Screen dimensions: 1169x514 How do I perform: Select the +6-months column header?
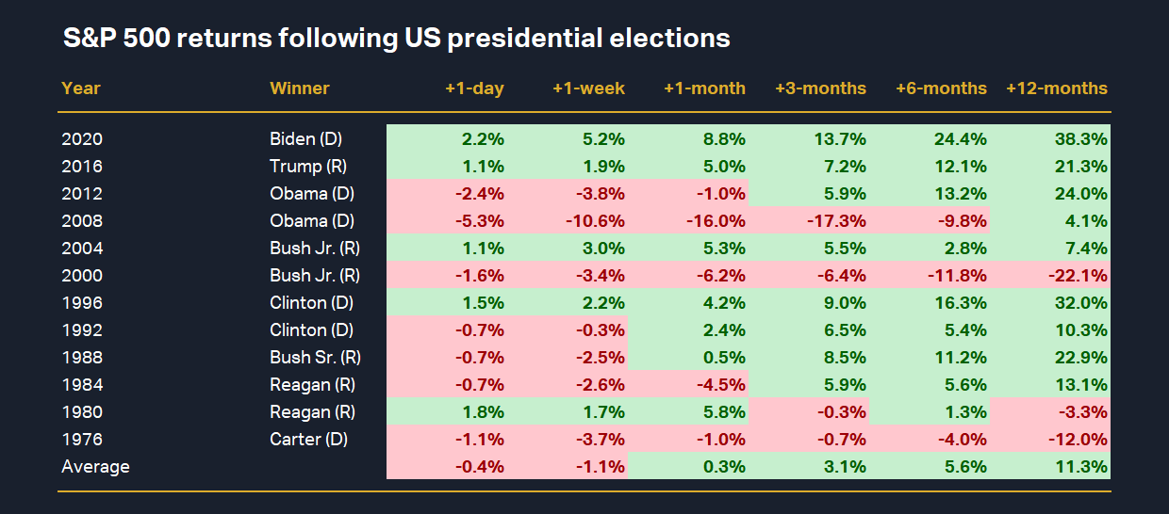(941, 88)
